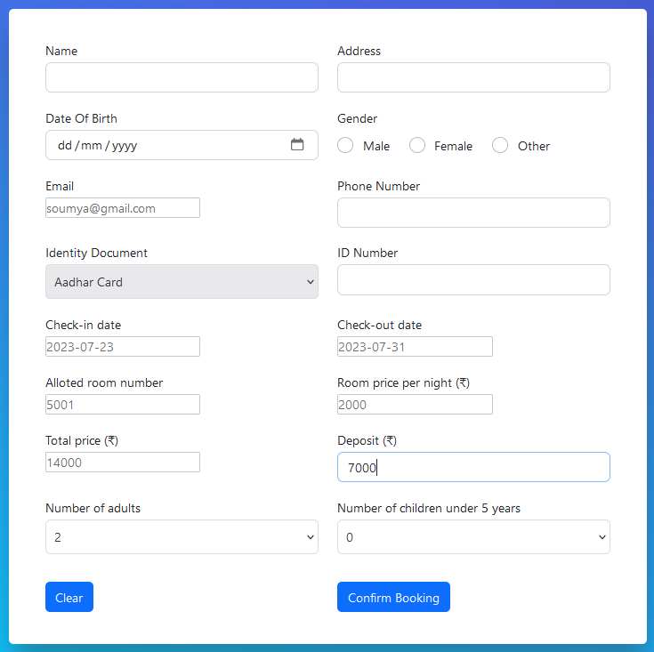Click the Room price per night field

(415, 405)
